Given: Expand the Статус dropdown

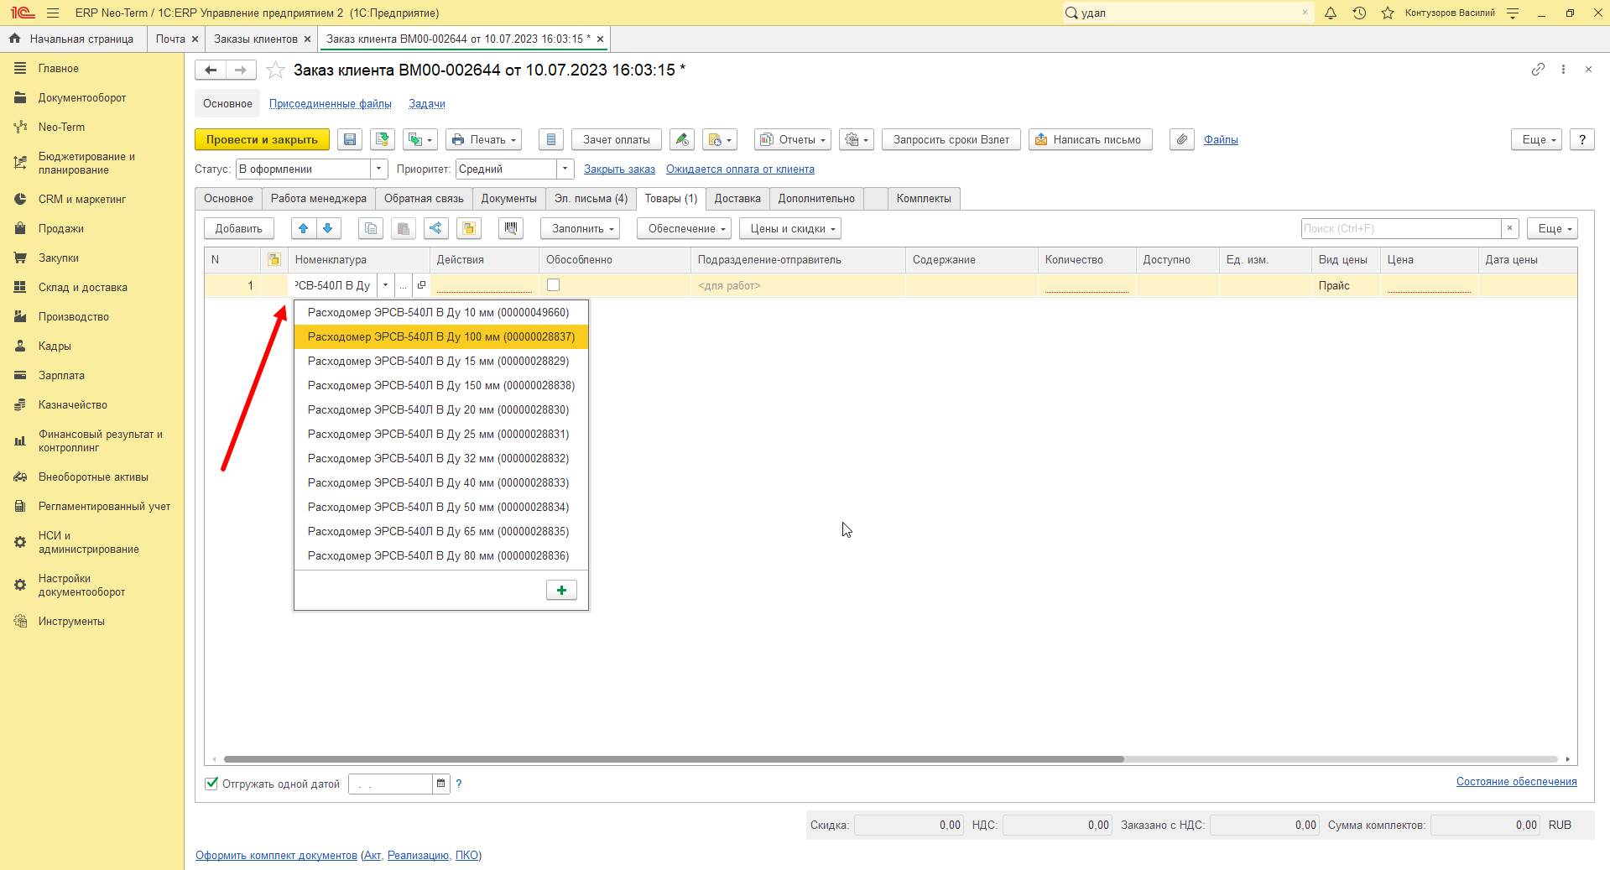Looking at the screenshot, I should 379,169.
